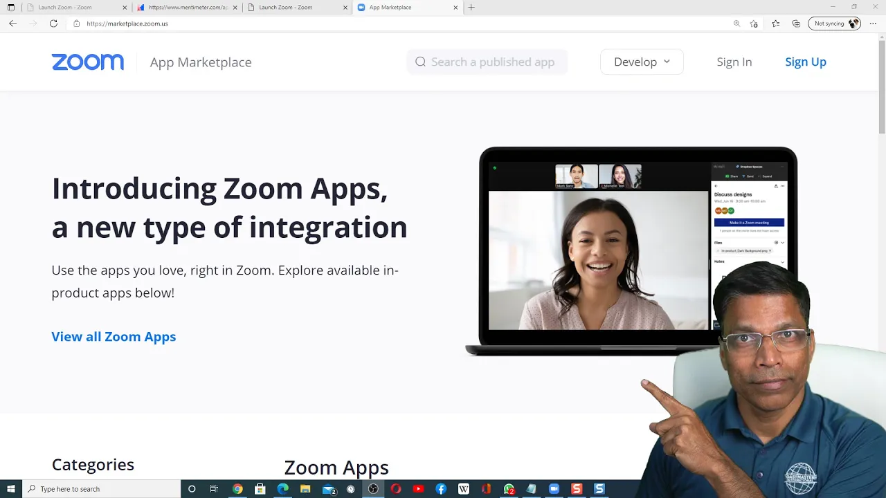Open YouTube icon on the taskbar
Viewport: 886px width, 498px height.
pyautogui.click(x=418, y=489)
